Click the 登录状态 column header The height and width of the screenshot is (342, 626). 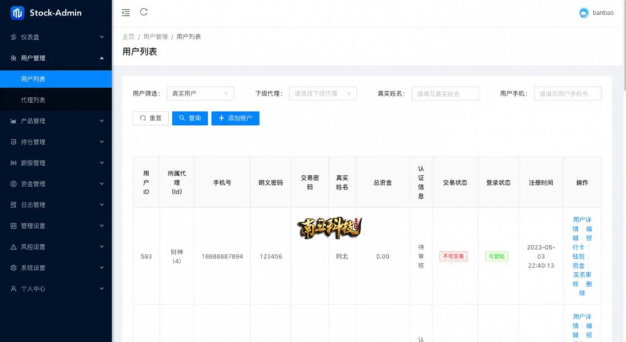(x=498, y=182)
